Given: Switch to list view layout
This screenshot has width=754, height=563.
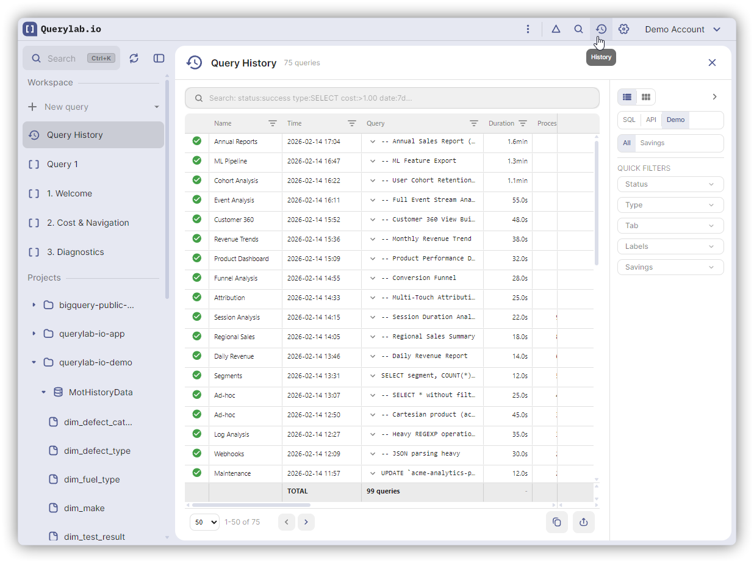Looking at the screenshot, I should pos(627,97).
